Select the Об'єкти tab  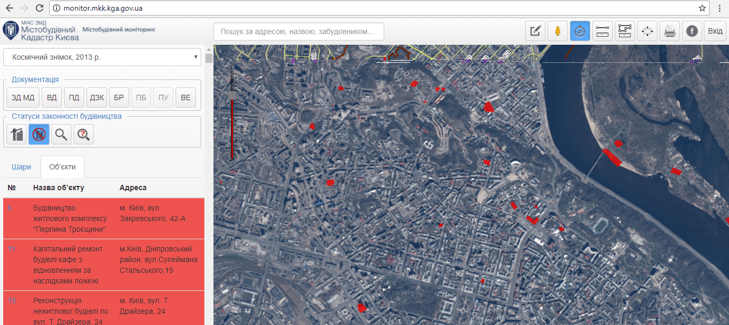(x=62, y=167)
